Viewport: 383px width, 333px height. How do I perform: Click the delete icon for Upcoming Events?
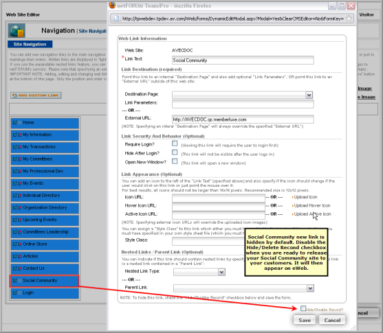tap(19, 220)
